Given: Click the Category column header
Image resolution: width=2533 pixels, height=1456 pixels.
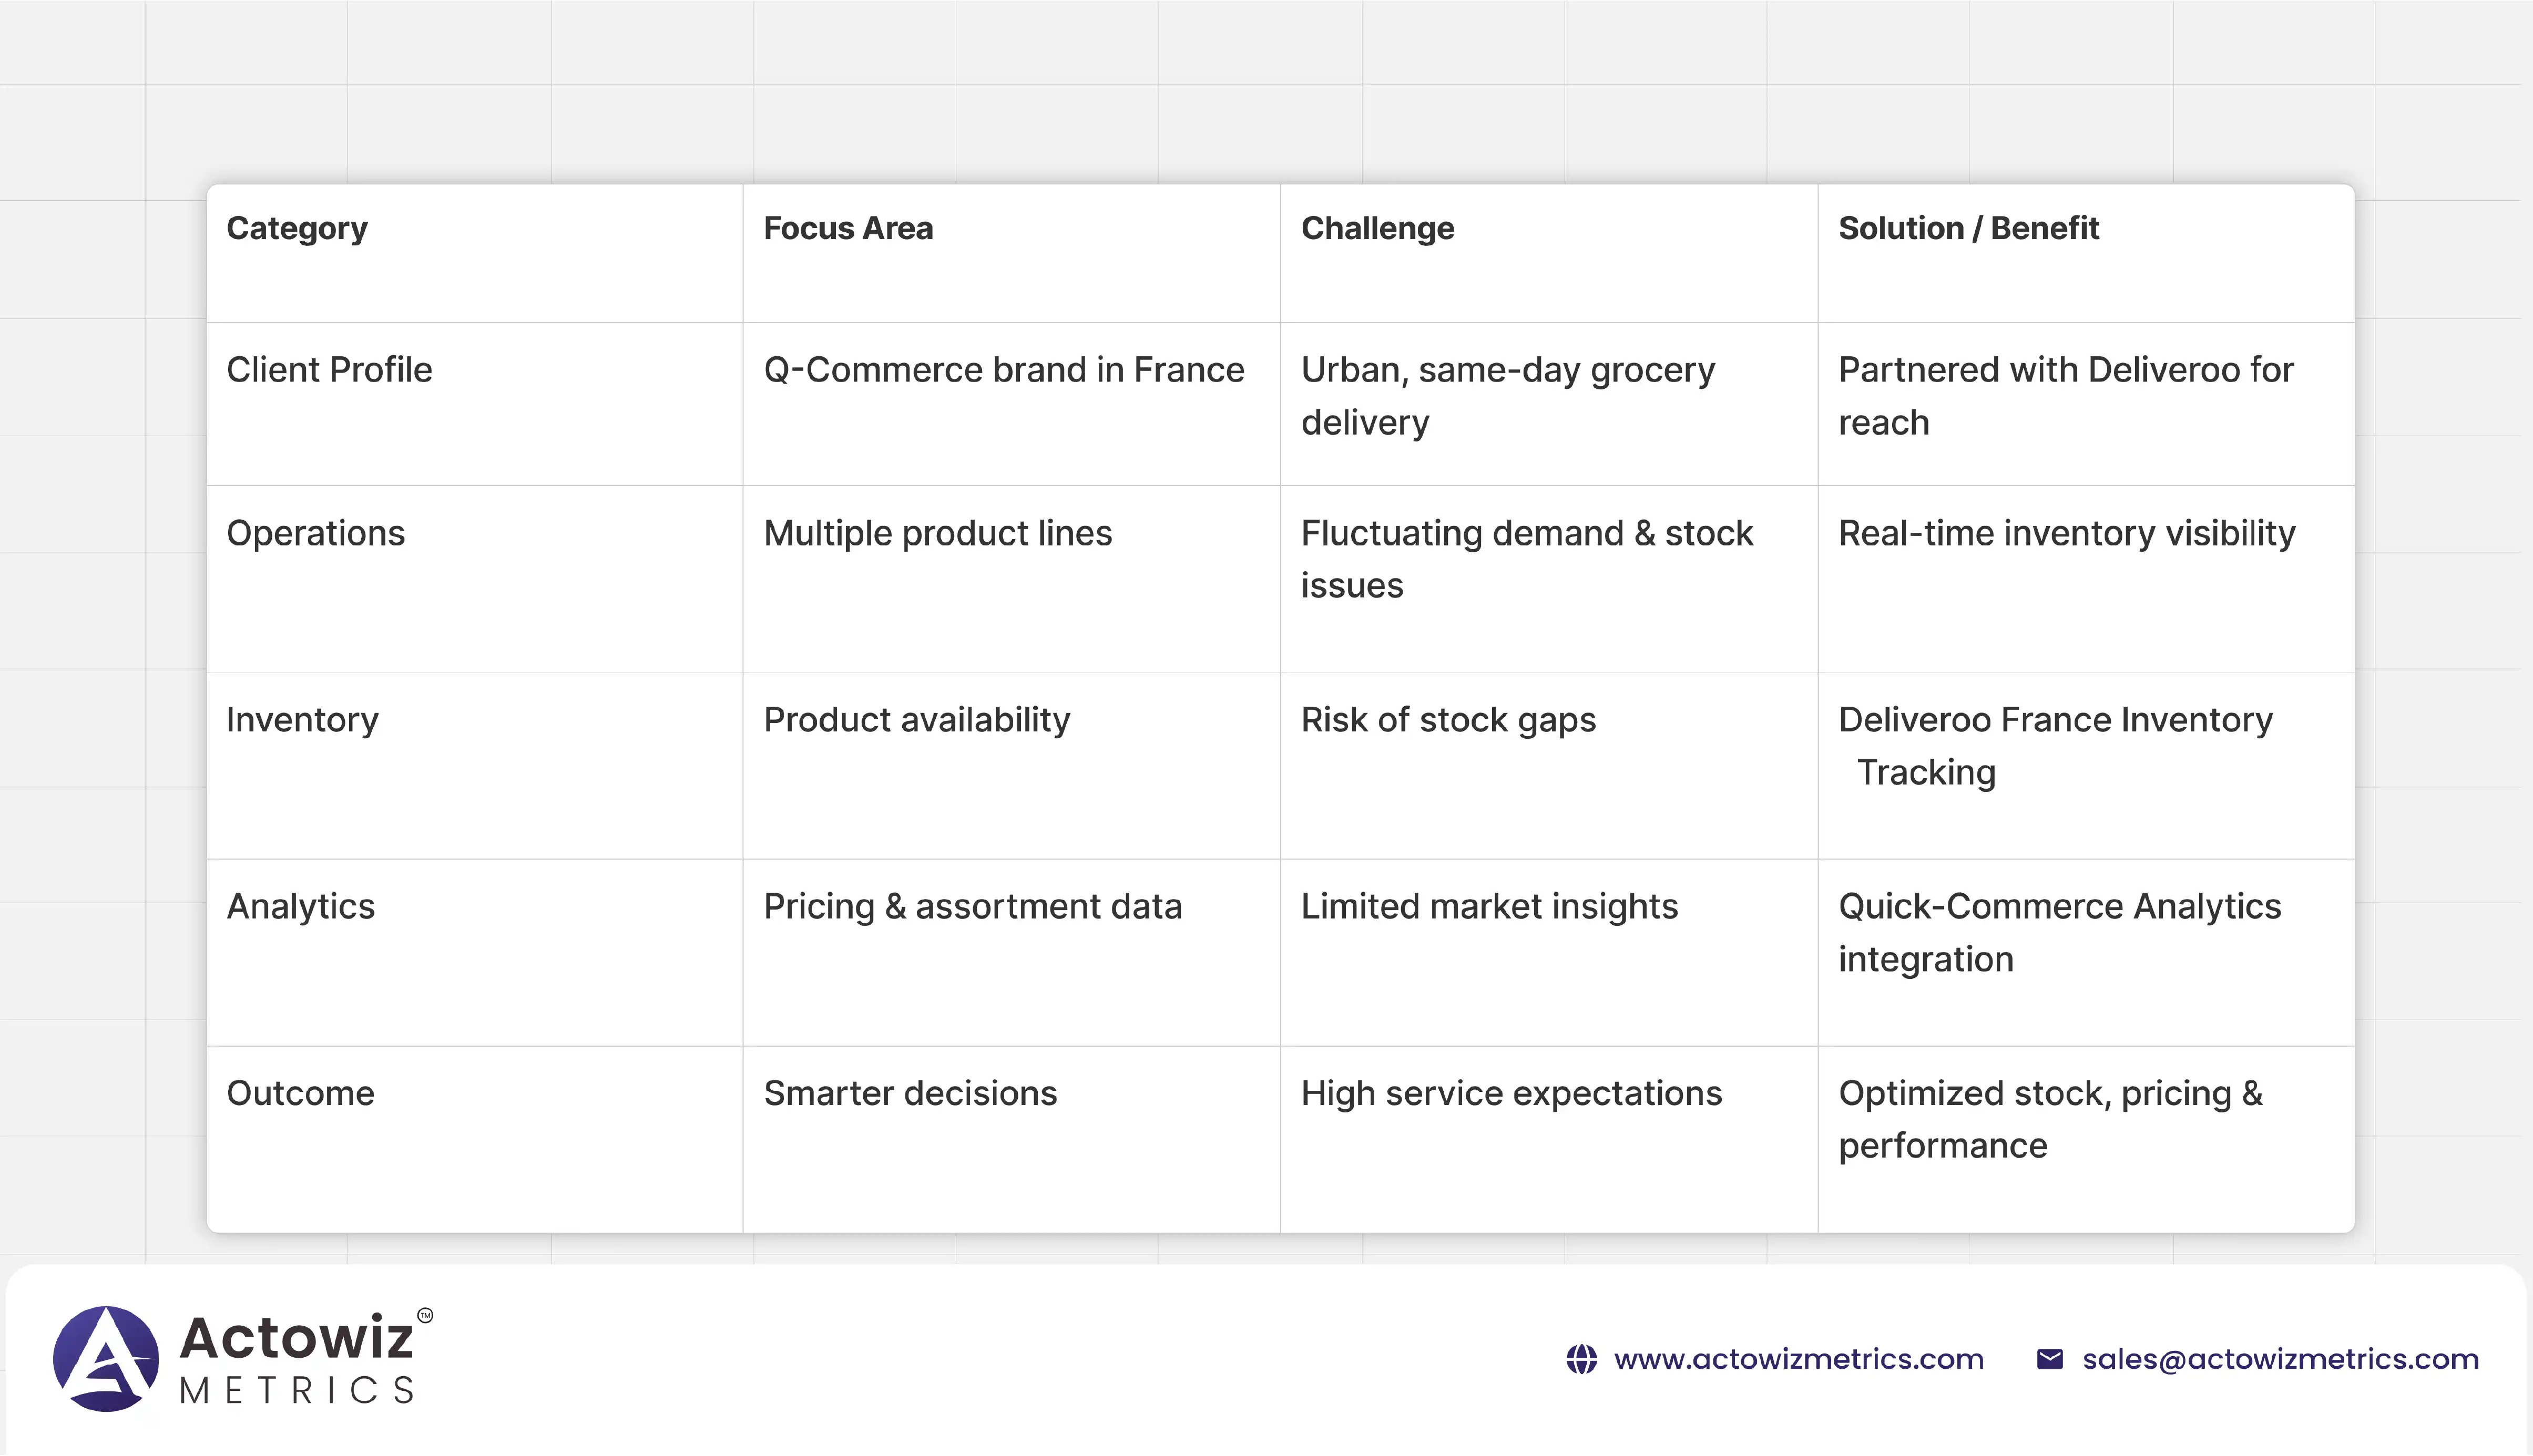Looking at the screenshot, I should (x=297, y=228).
